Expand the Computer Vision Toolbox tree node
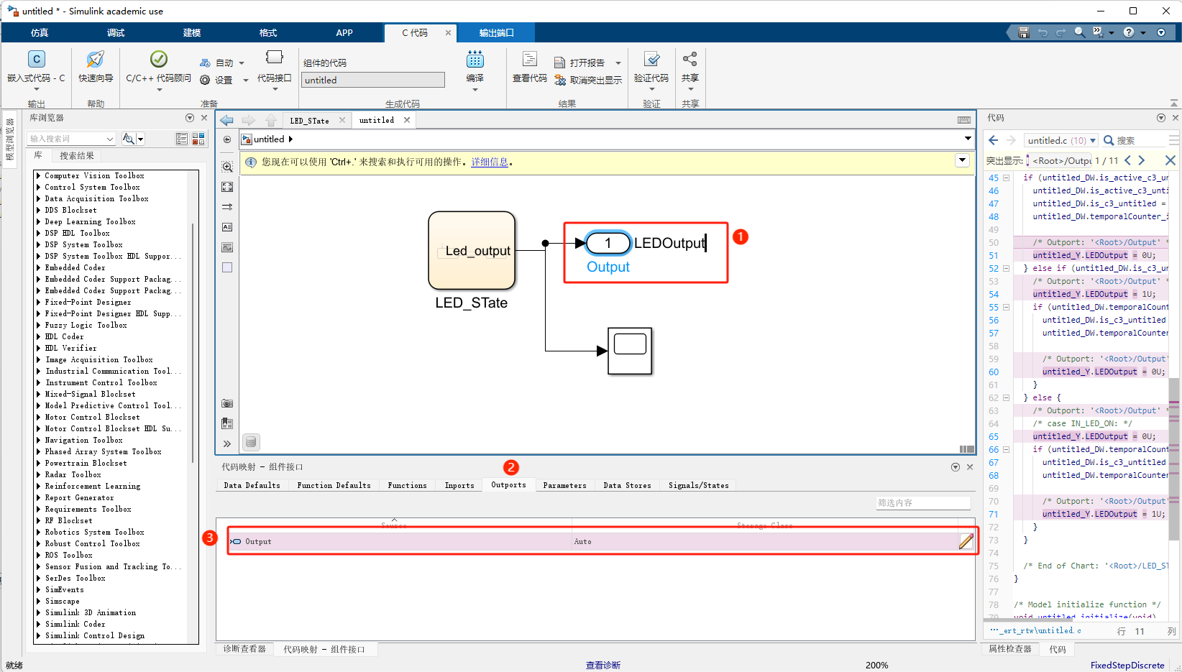The width and height of the screenshot is (1182, 672). point(39,175)
